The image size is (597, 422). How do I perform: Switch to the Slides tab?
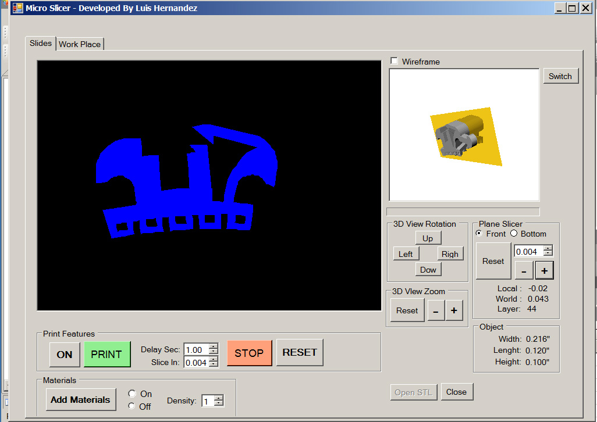pos(40,43)
